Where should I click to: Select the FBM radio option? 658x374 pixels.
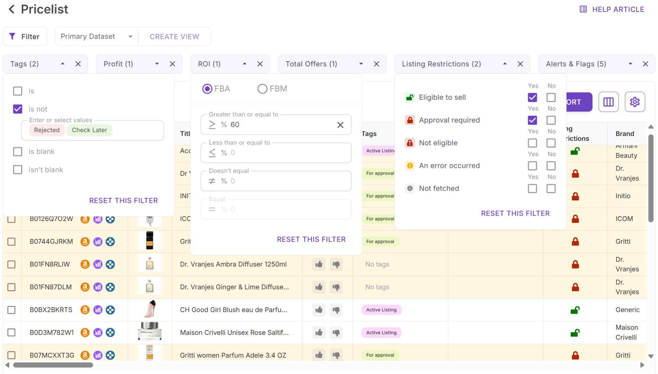[262, 89]
